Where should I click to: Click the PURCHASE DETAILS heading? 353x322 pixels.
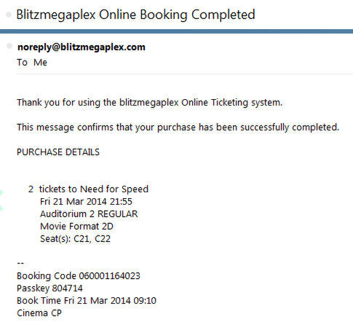[x=58, y=152]
